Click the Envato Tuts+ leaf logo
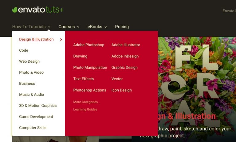 15,10
